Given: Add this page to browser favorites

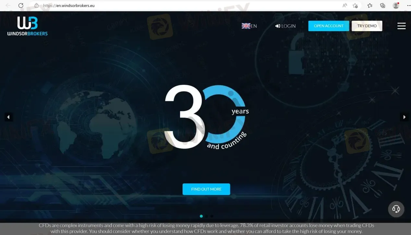Looking at the screenshot, I should pos(355,6).
